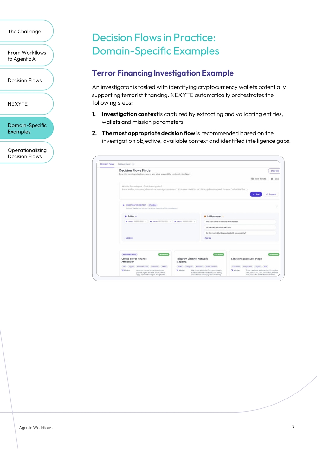Click the Entities section icon
Viewport: 317px width, 449px height.
click(x=126, y=216)
